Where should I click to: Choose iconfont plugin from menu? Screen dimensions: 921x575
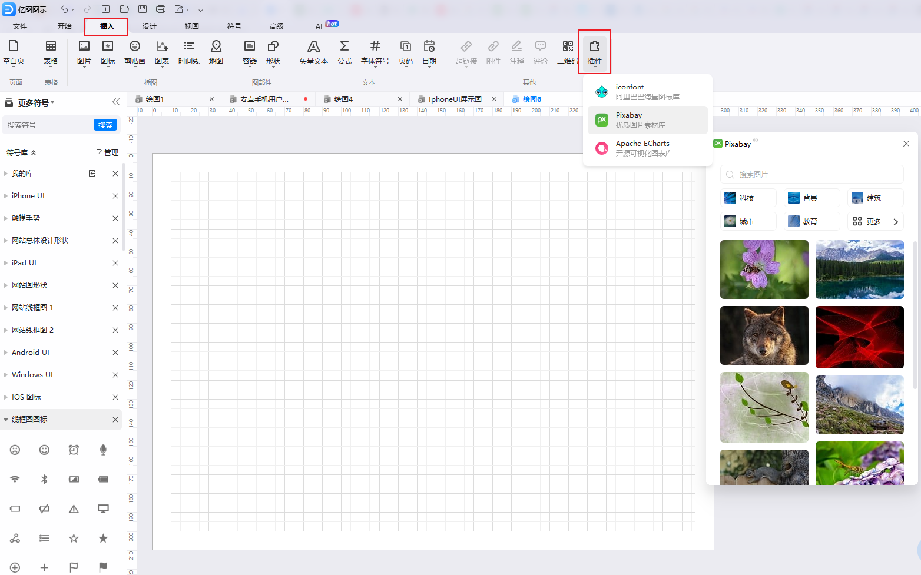pyautogui.click(x=648, y=91)
